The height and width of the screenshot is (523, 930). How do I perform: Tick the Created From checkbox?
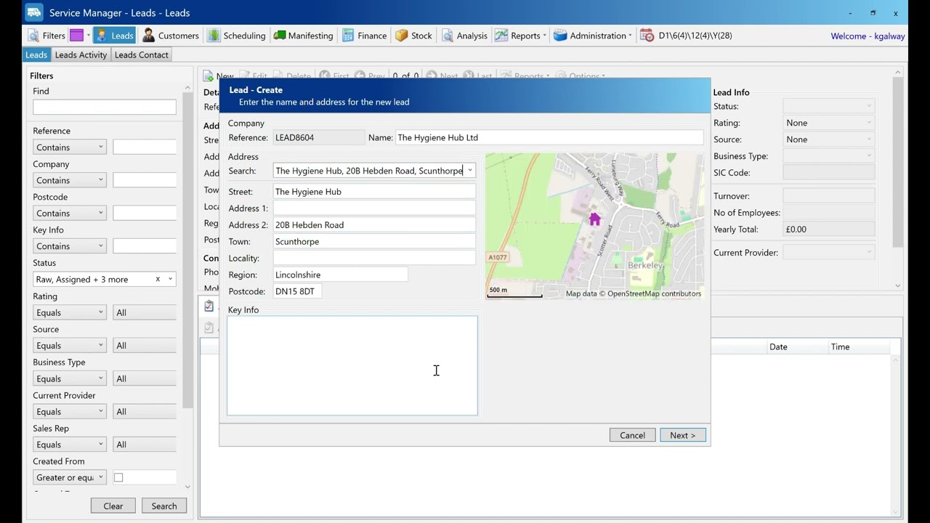[118, 477]
